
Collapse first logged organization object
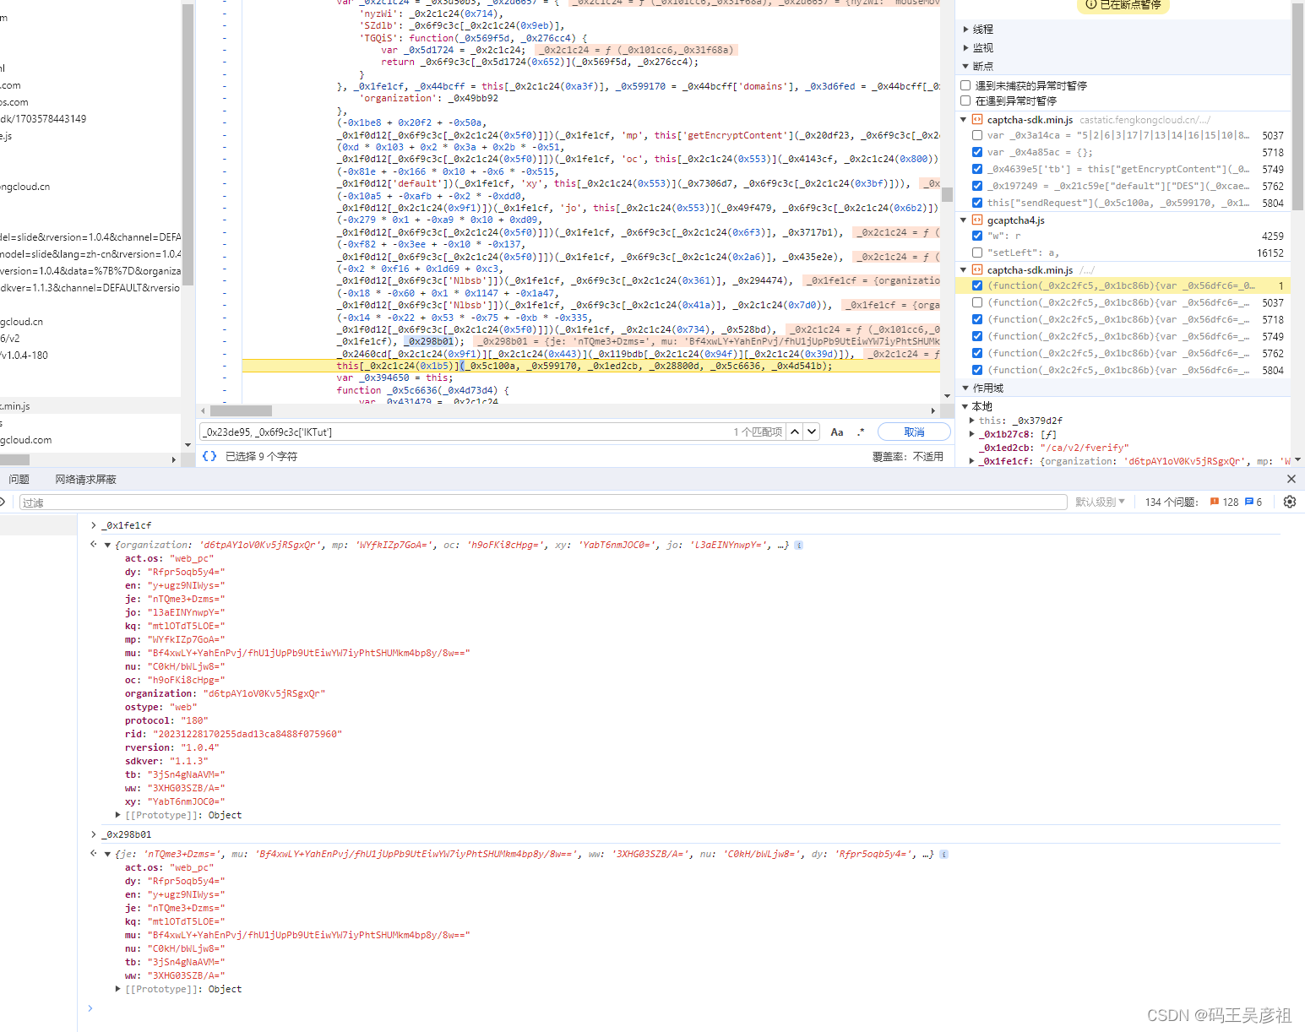[107, 546]
